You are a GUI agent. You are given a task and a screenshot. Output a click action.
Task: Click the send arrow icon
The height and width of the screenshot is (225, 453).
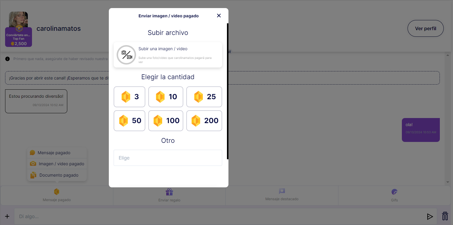click(x=430, y=217)
